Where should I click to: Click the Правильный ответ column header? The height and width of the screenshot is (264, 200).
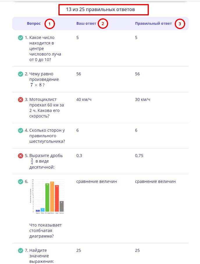click(x=153, y=24)
